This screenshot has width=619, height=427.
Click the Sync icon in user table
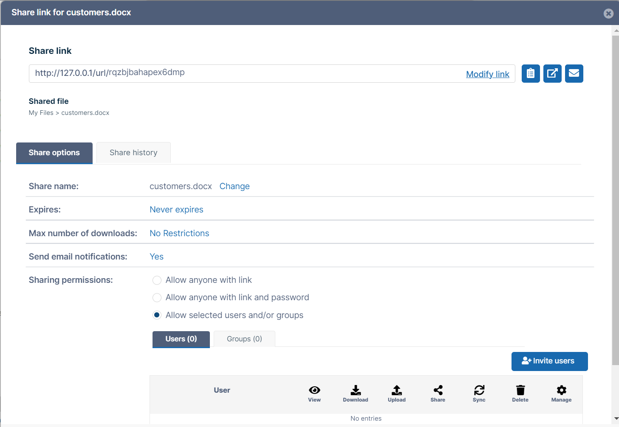click(x=479, y=390)
